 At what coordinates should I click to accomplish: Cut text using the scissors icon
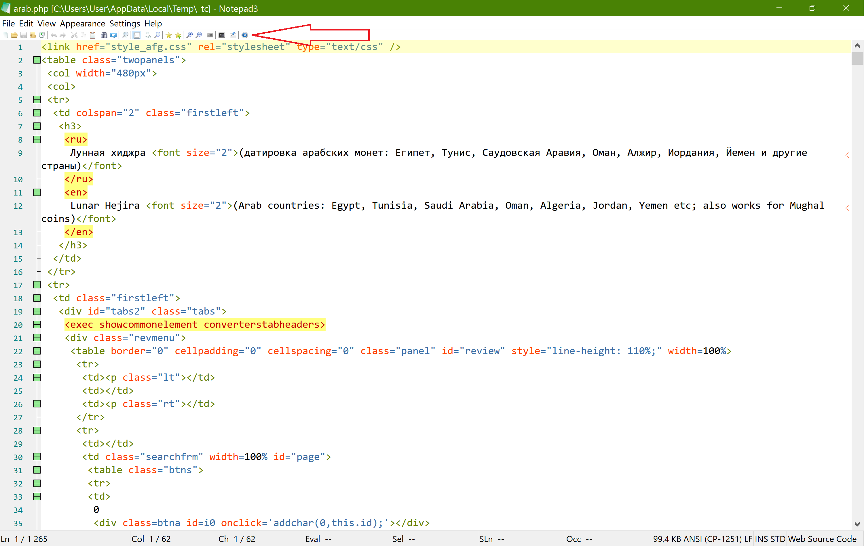pyautogui.click(x=74, y=35)
